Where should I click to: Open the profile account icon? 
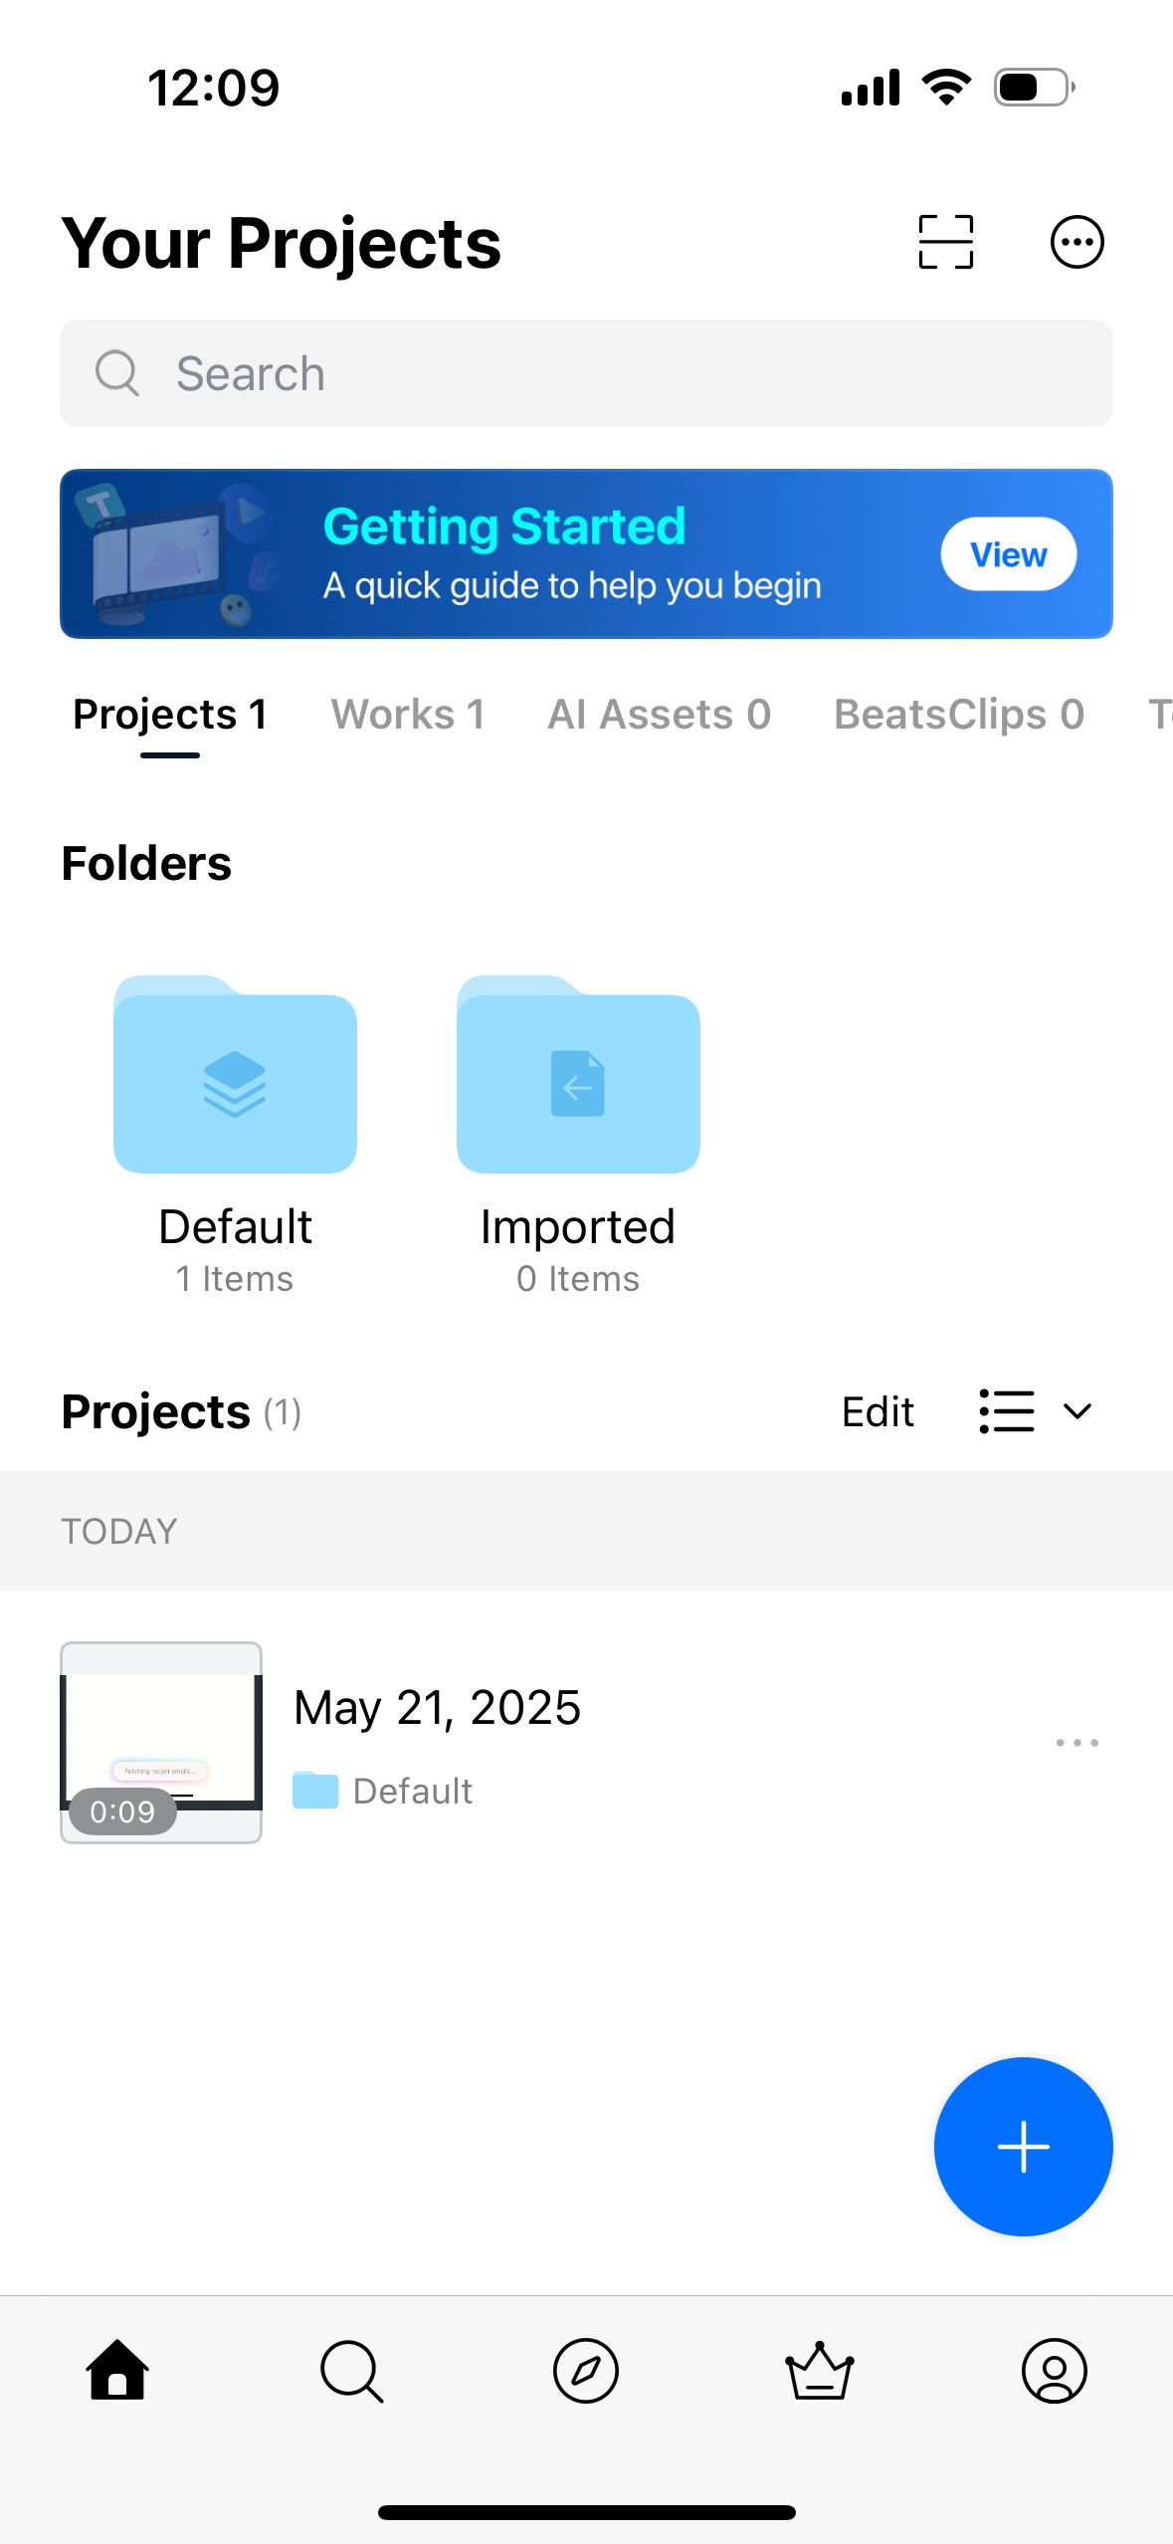point(1054,2370)
